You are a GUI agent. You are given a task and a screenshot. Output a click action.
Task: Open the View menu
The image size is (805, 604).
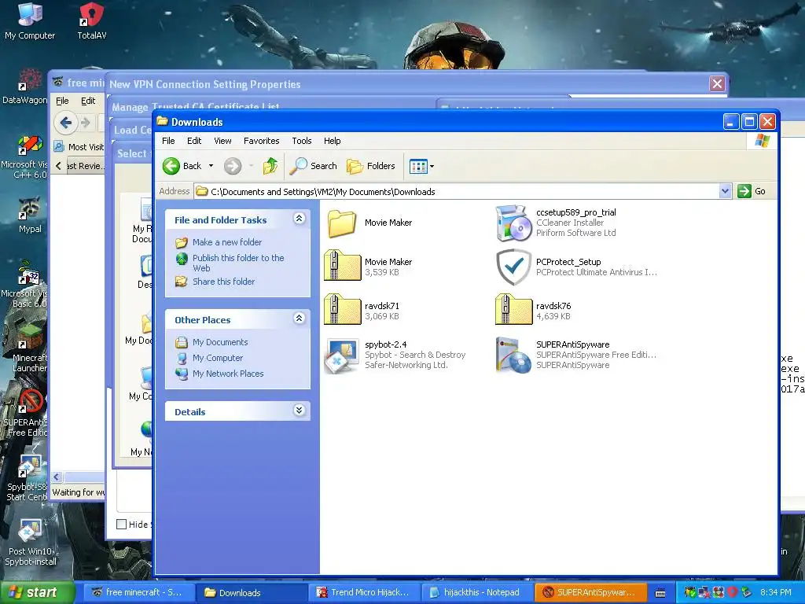point(222,141)
